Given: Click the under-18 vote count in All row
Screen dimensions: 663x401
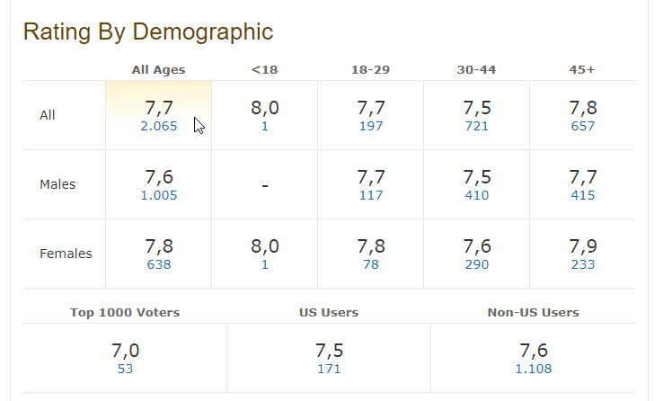Looking at the screenshot, I should (265, 127).
